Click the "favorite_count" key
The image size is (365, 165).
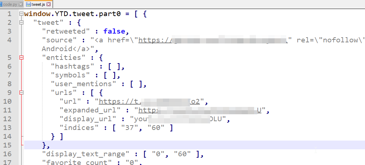(79, 162)
